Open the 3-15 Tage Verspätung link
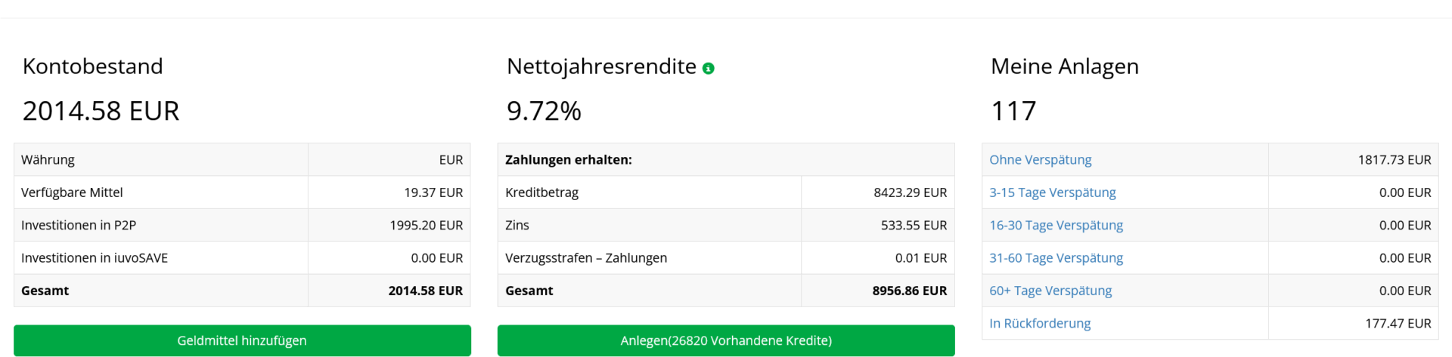This screenshot has height=357, width=1452. 1052,192
